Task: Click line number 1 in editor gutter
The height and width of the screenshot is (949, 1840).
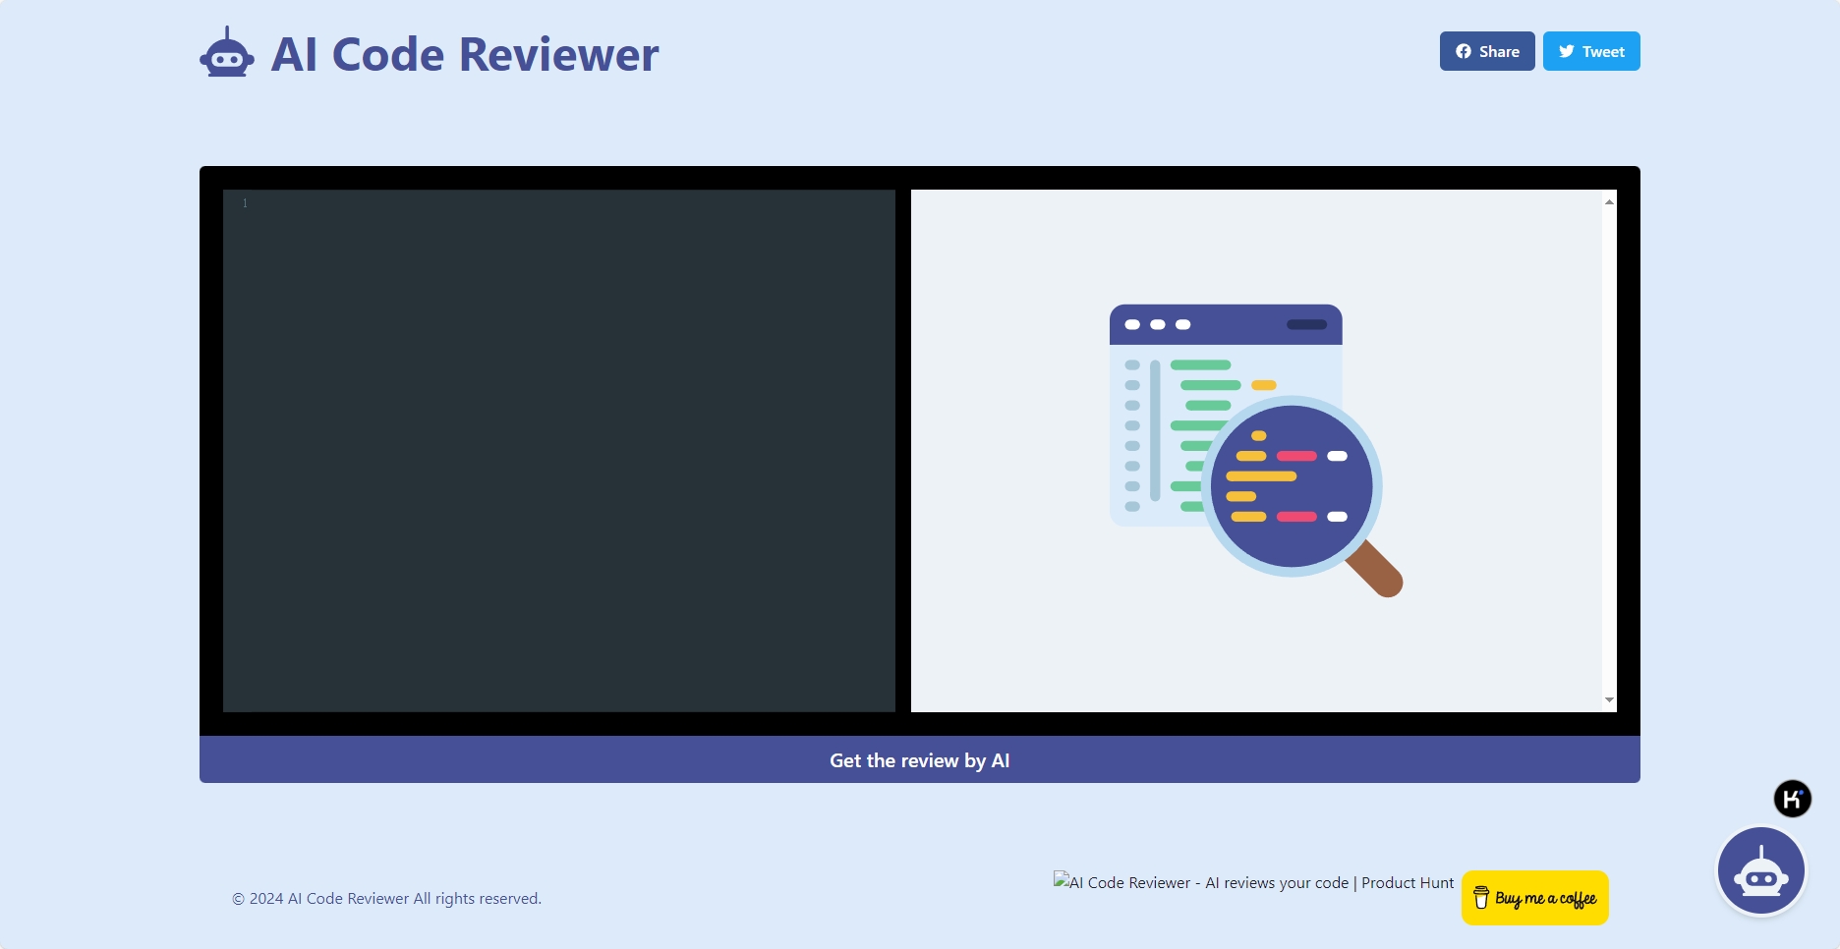Action: coord(245,203)
